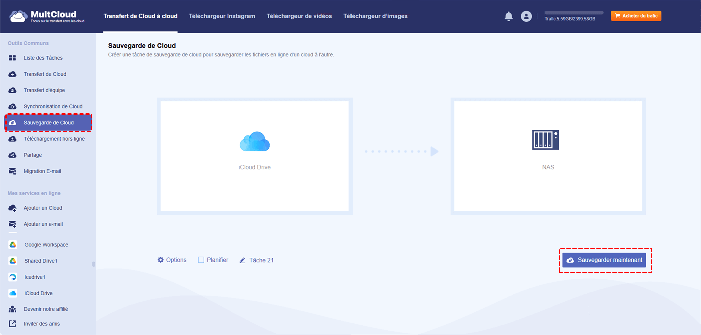Viewport: 701px width, 335px height.
Task: Click the Ajouter un e-mail icon
Action: click(13, 224)
